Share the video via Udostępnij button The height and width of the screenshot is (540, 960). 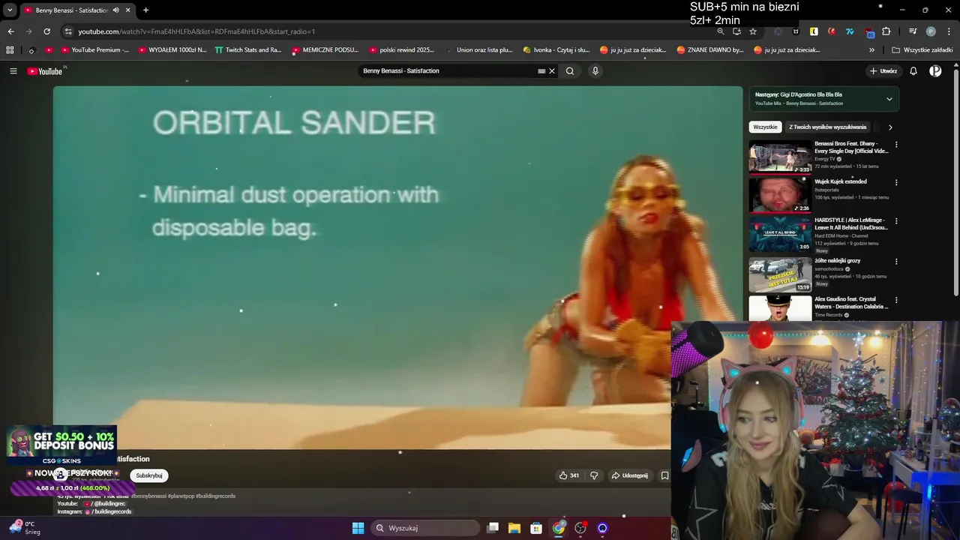click(x=629, y=475)
